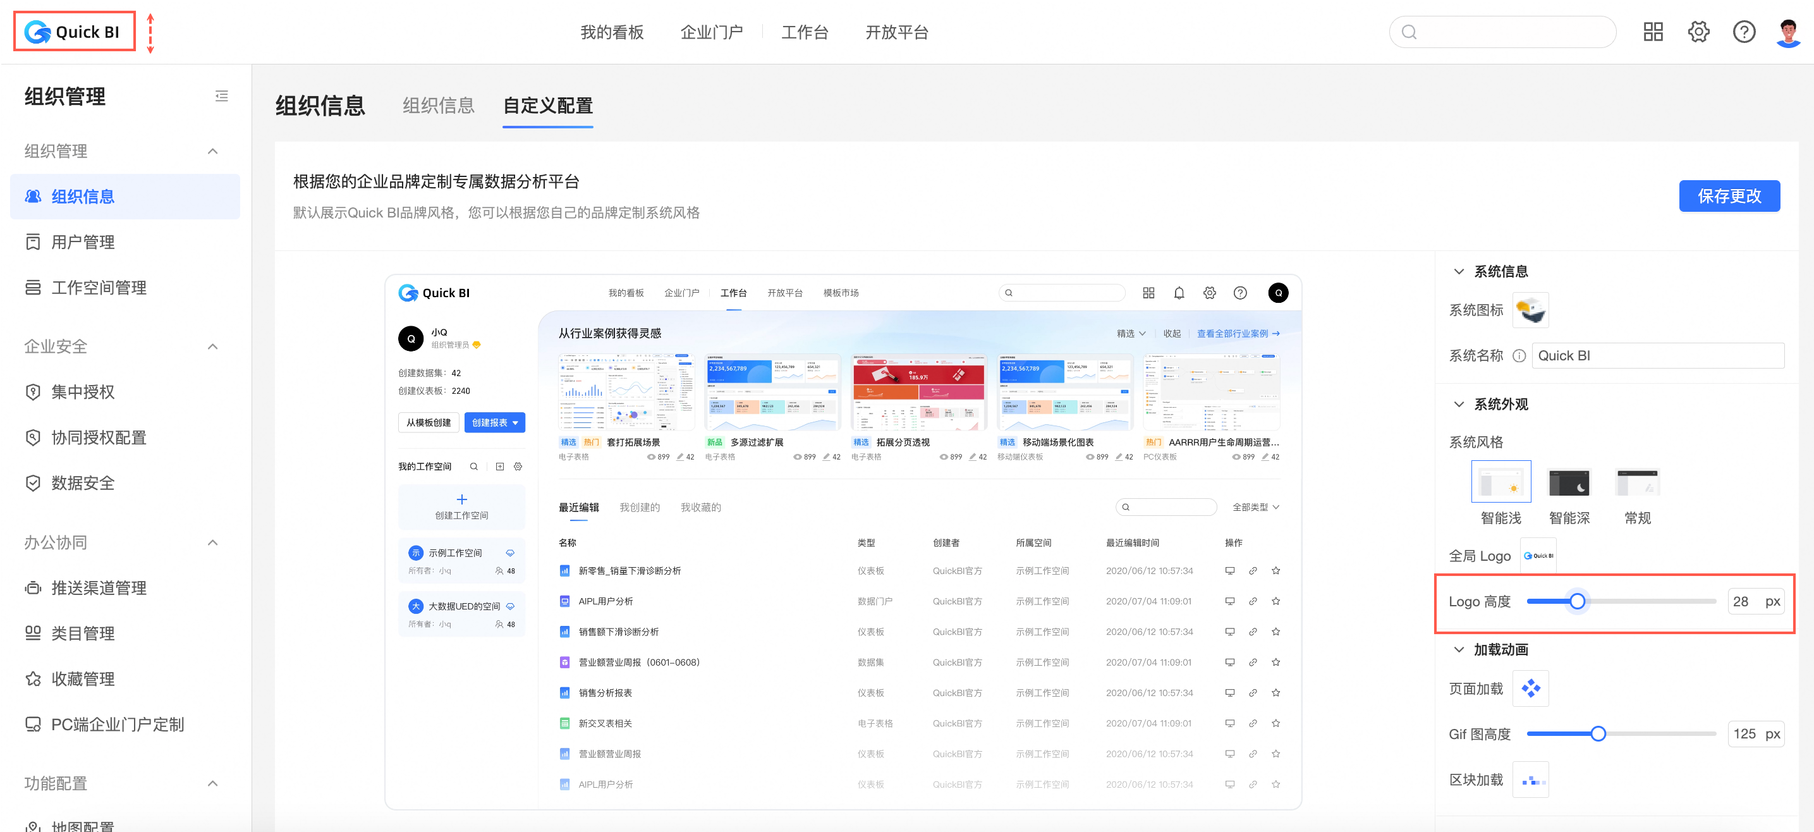Click the 全局 Logo image
The width and height of the screenshot is (1814, 832).
click(1538, 556)
